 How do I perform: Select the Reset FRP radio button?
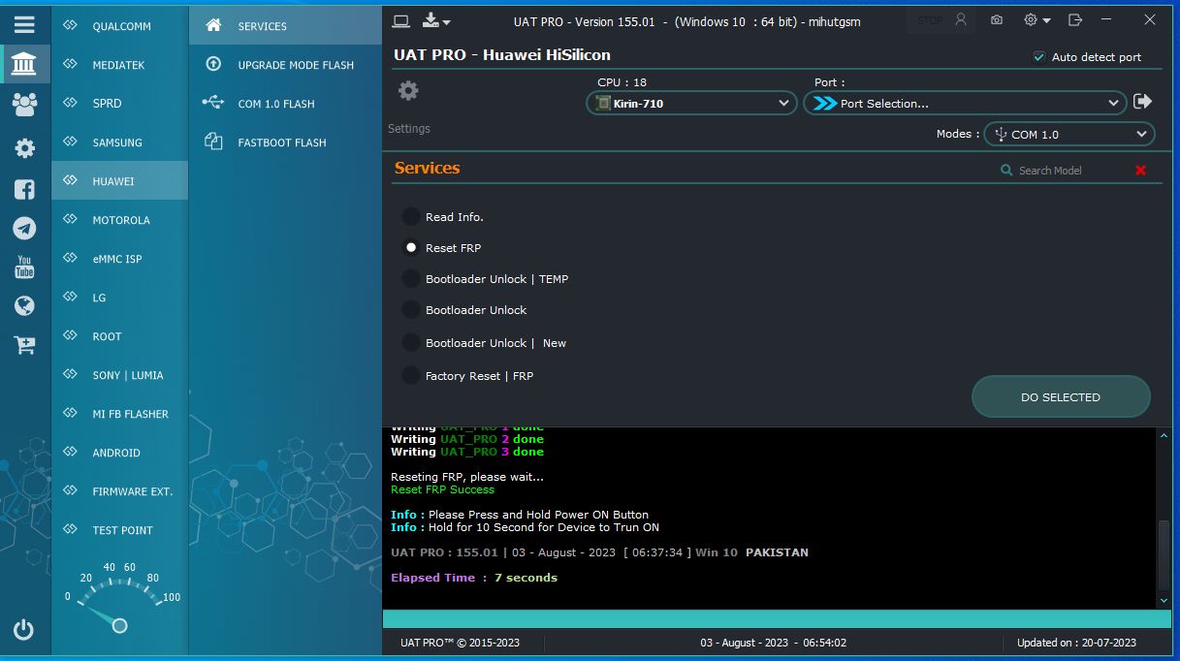pyautogui.click(x=411, y=248)
